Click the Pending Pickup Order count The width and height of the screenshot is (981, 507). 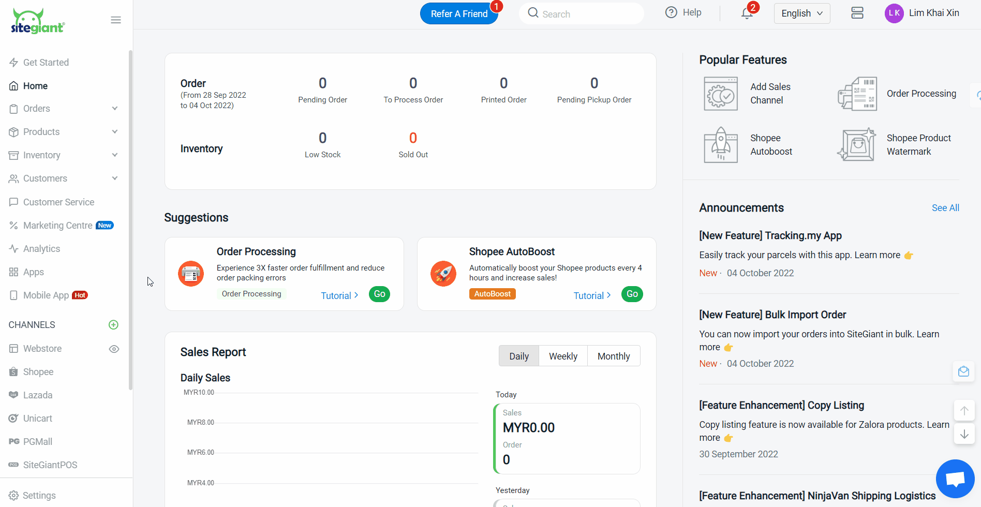click(x=594, y=83)
